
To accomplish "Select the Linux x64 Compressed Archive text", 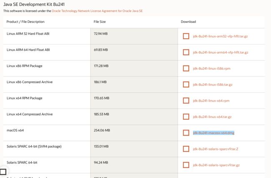I will 30,114.
